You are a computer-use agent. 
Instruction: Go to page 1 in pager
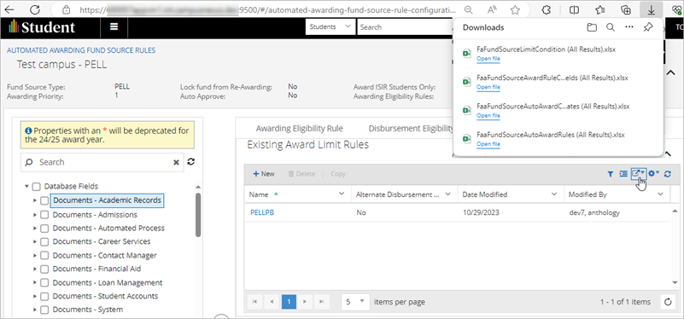(289, 302)
